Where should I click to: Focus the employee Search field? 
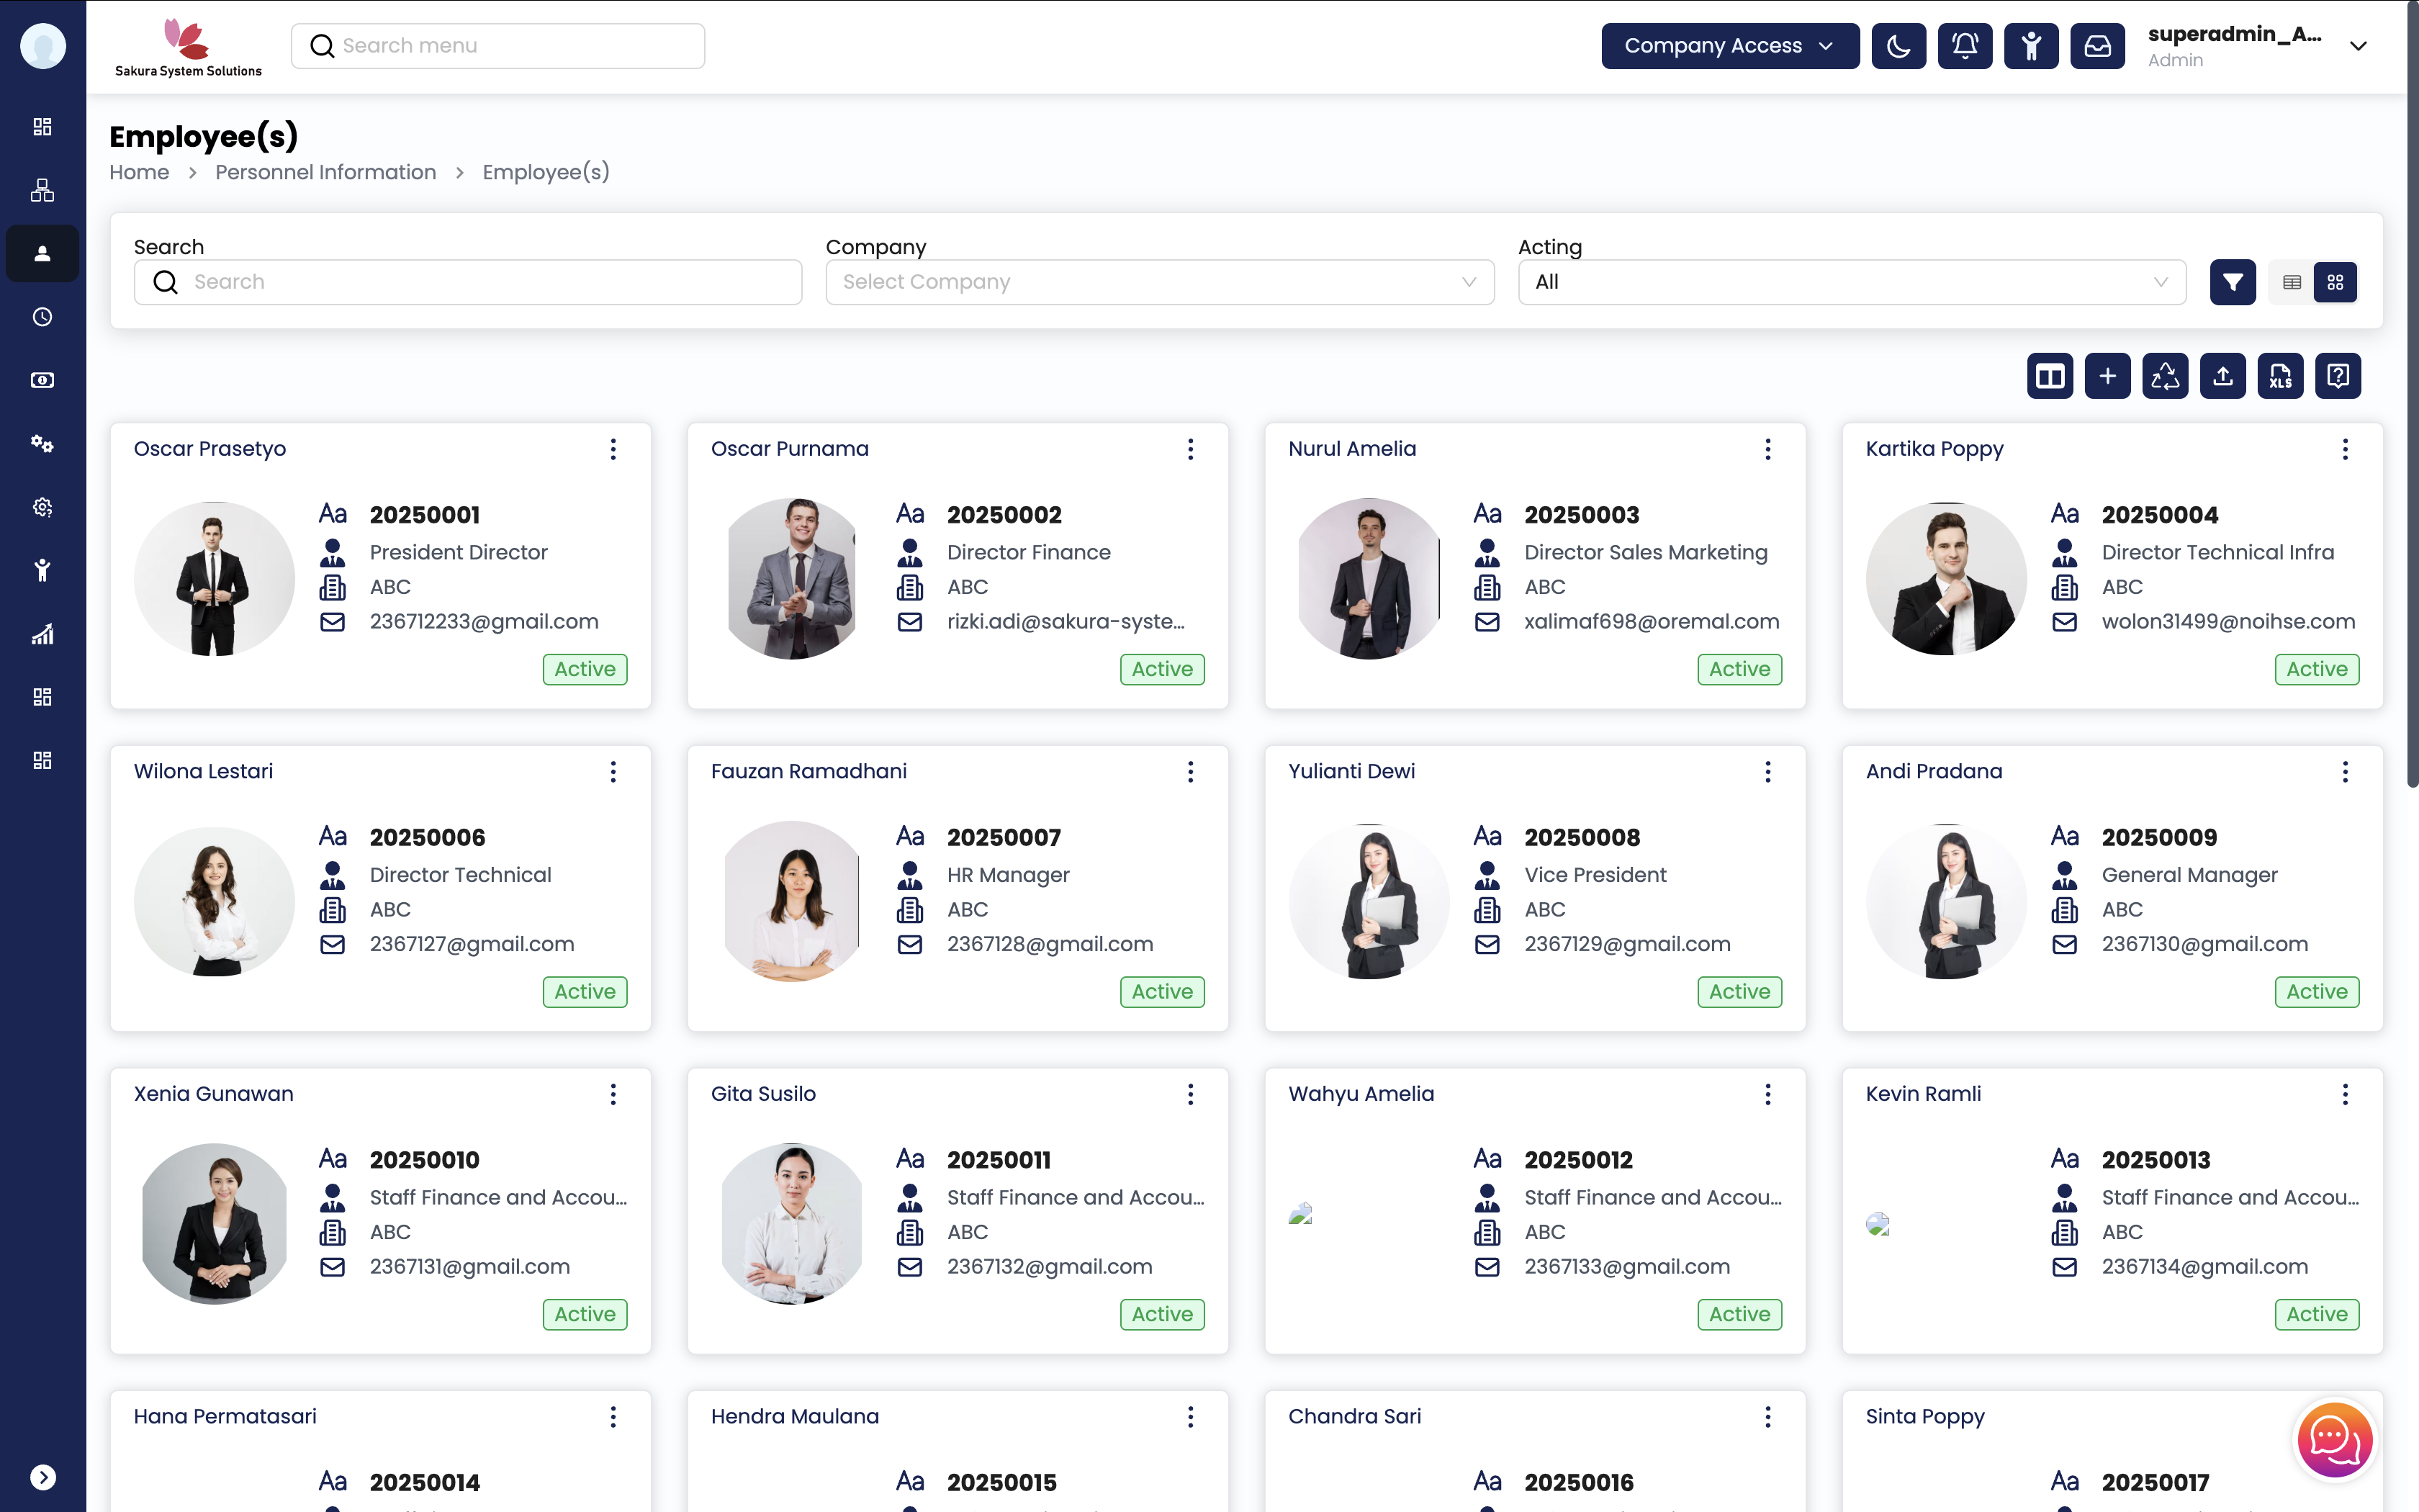click(x=468, y=282)
